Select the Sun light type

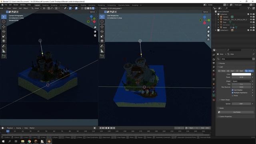pos(231,71)
